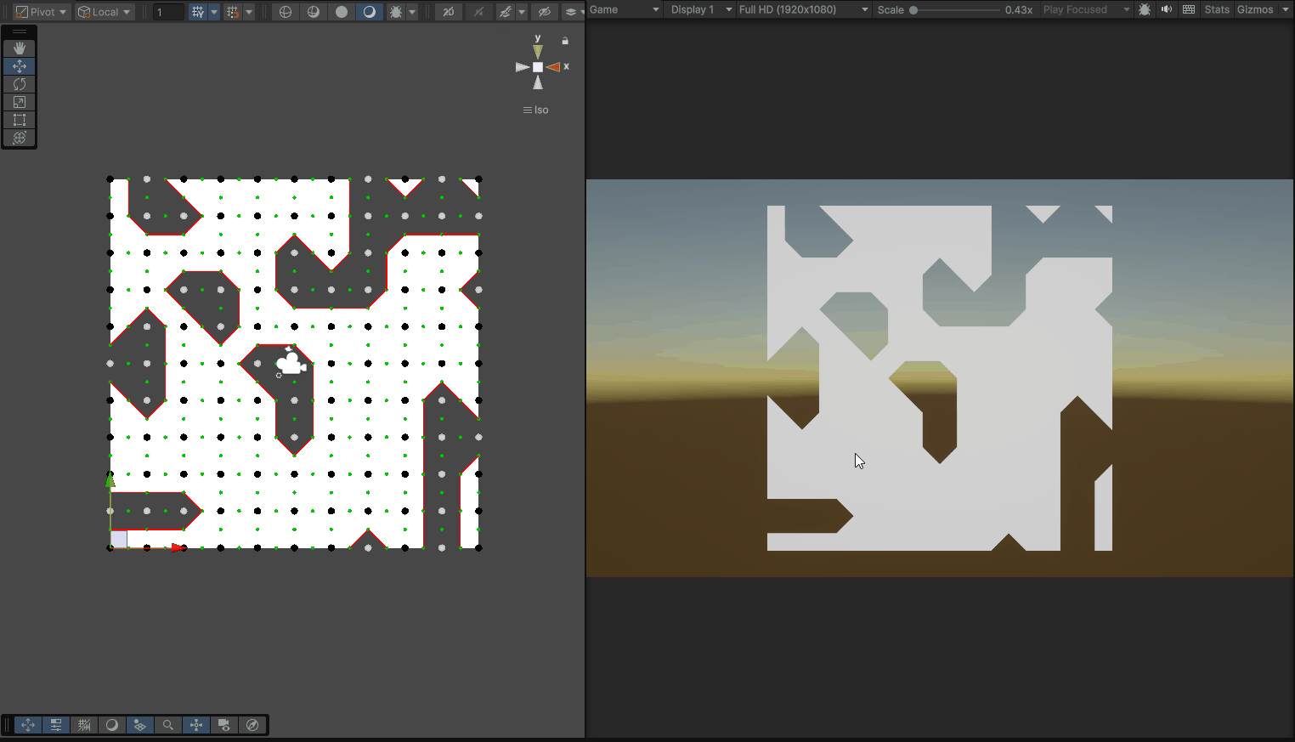
Task: Click the Scene camera gizmo icon
Action: point(291,364)
